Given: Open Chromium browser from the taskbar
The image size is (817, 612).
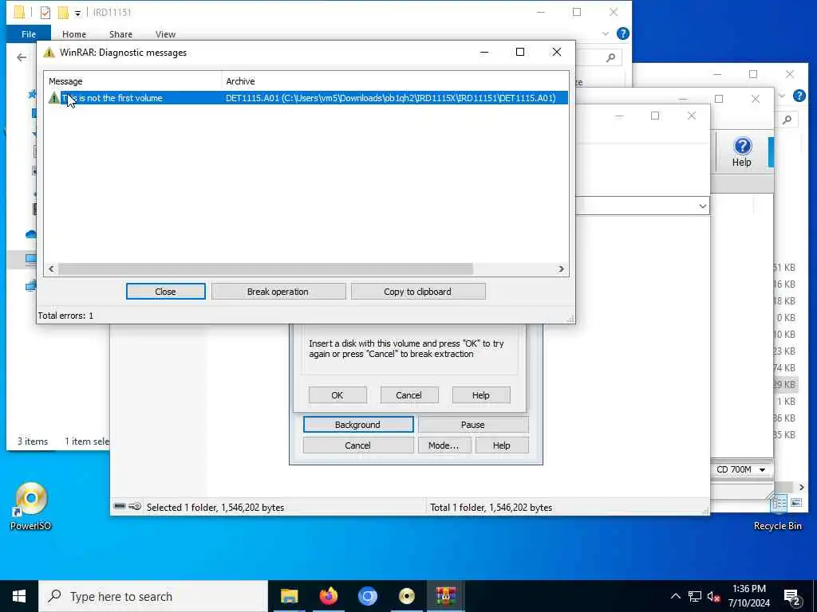Looking at the screenshot, I should pyautogui.click(x=367, y=596).
